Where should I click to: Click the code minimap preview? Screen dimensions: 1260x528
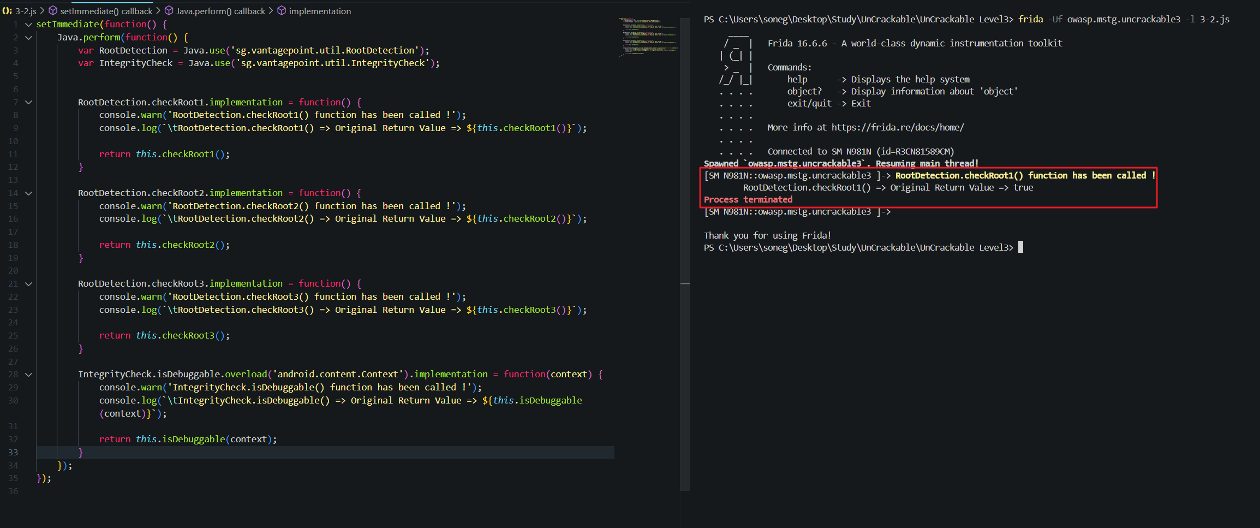(648, 37)
